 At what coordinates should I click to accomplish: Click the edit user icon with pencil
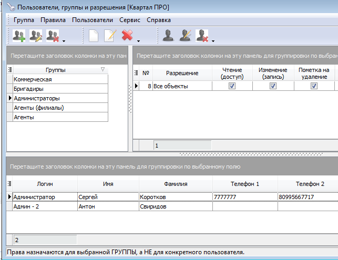tap(185, 36)
